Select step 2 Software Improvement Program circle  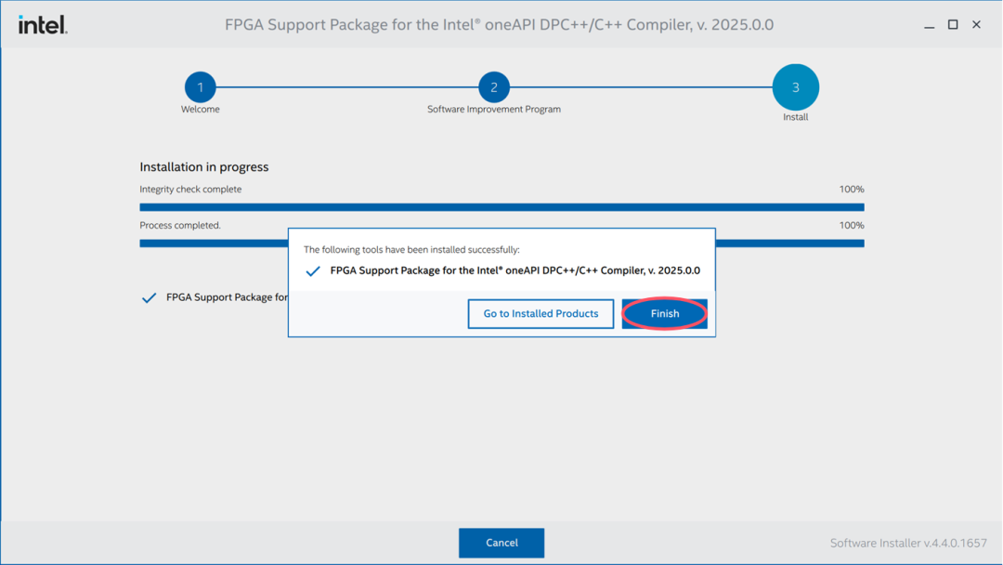click(x=494, y=87)
